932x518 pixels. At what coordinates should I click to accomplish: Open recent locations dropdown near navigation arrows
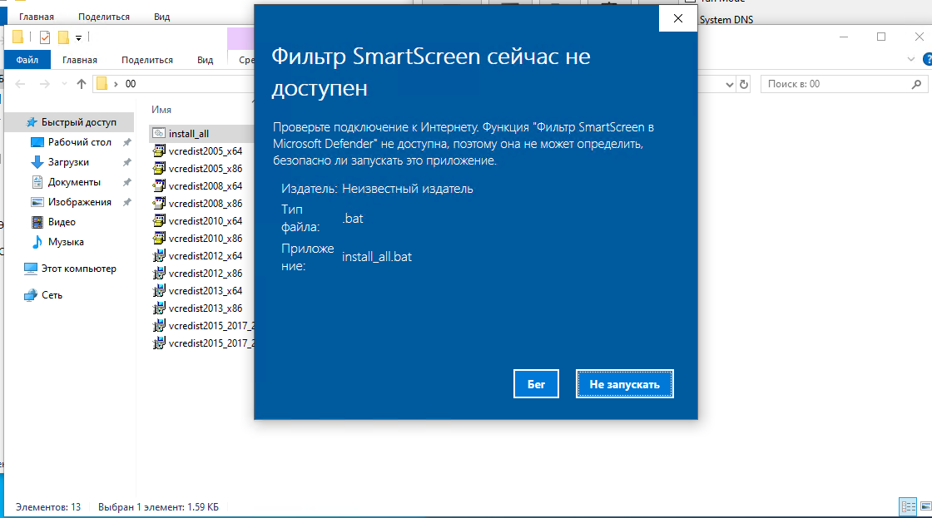point(64,84)
